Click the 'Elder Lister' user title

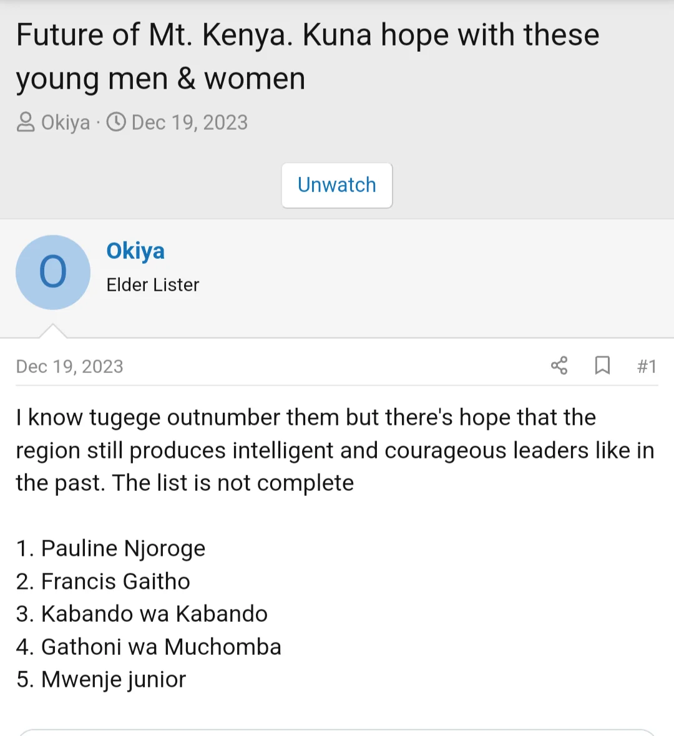click(x=153, y=285)
